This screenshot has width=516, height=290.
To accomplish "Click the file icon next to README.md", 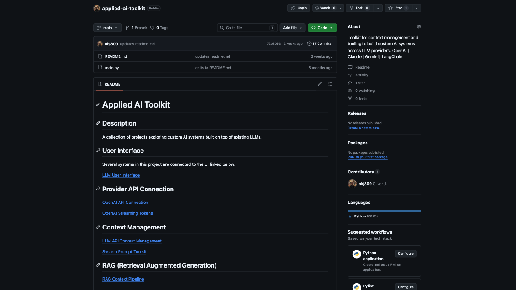I will click(100, 56).
